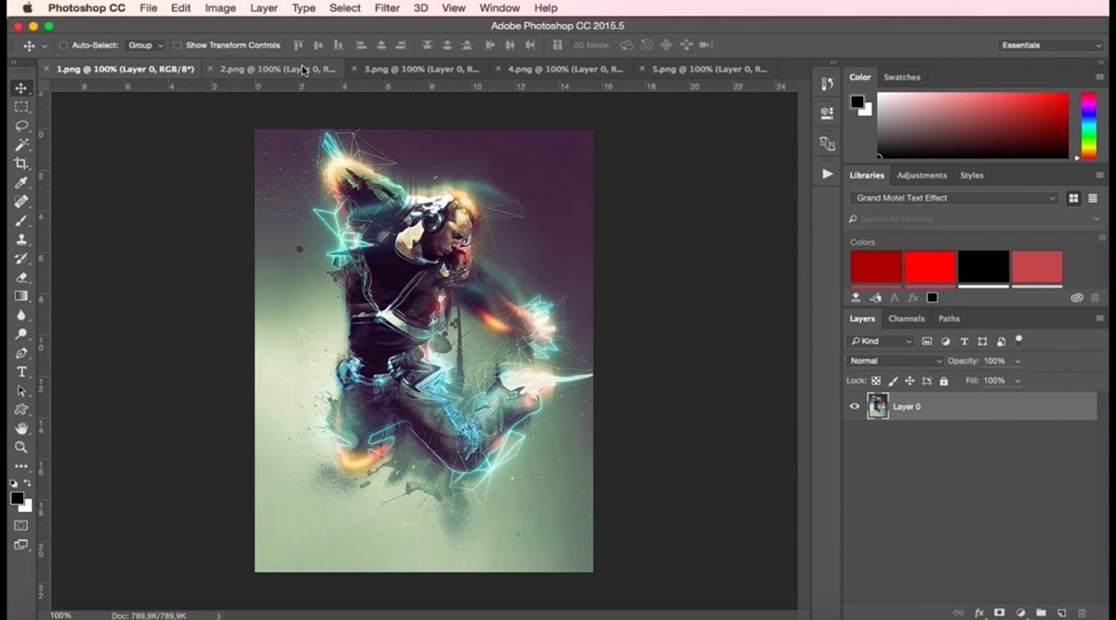Enable Show Transform Controls checkbox
This screenshot has height=620, width=1116.
pos(178,45)
